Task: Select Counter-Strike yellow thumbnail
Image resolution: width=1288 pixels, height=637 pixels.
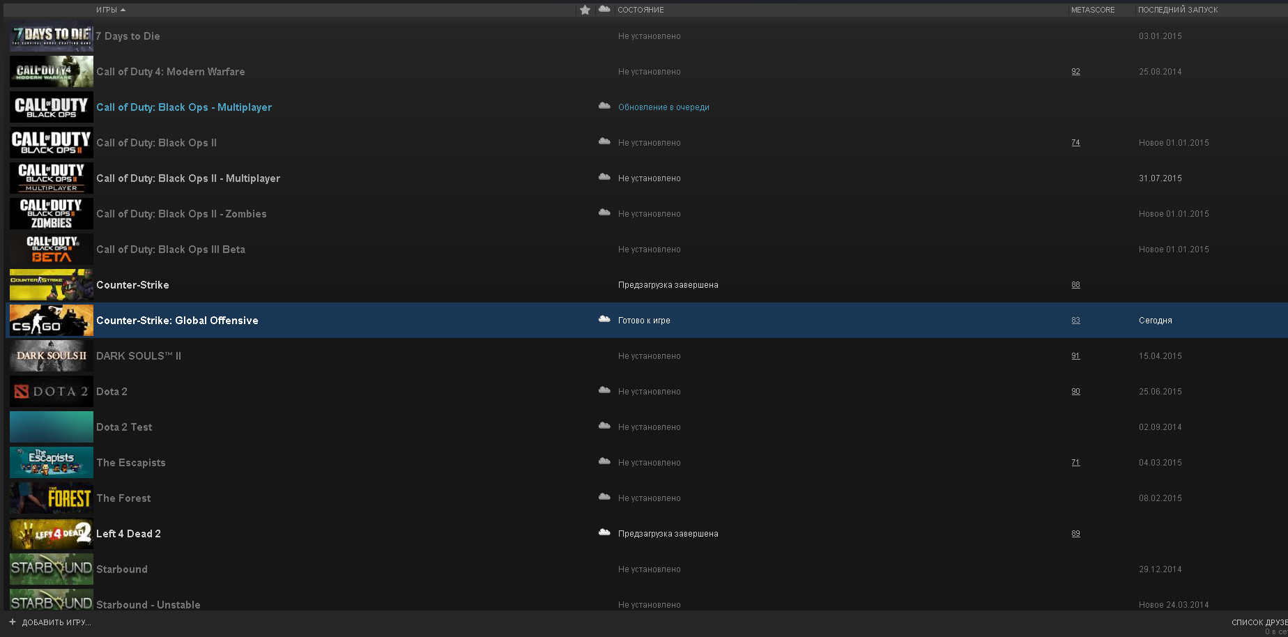Action: (x=52, y=285)
